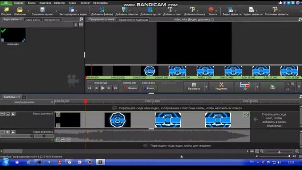Switch to Предпросмотр видеоряда tab
302x170 pixels.
[133, 20]
